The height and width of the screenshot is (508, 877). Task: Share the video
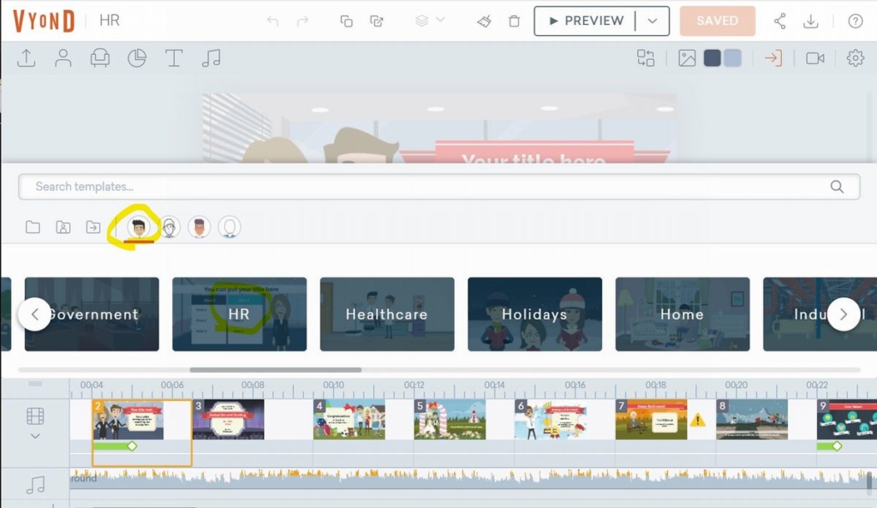[779, 21]
